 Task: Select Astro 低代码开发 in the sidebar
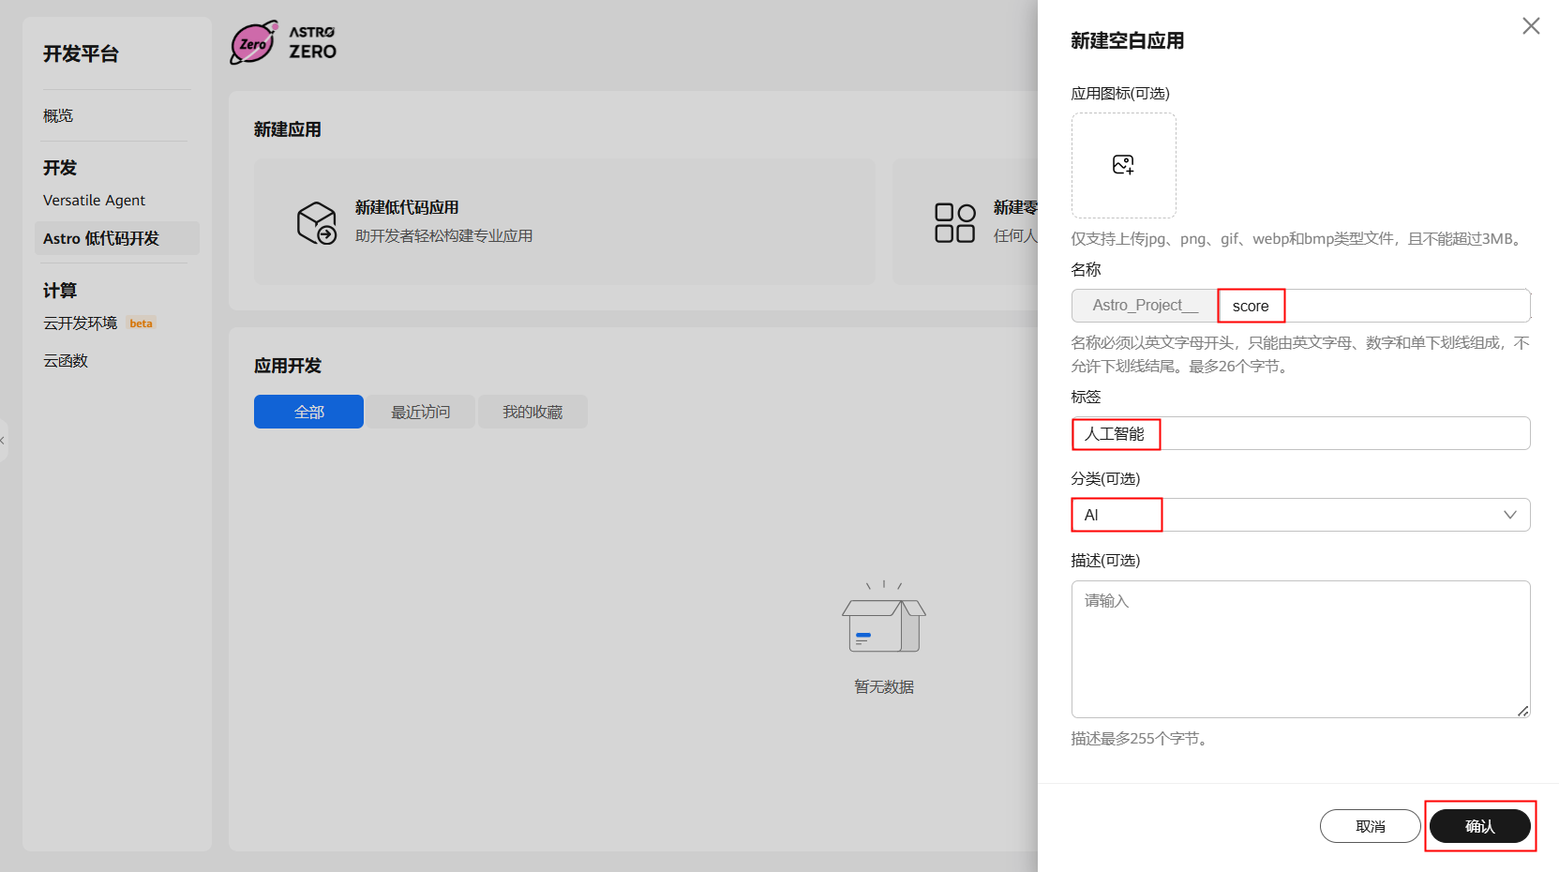point(117,238)
